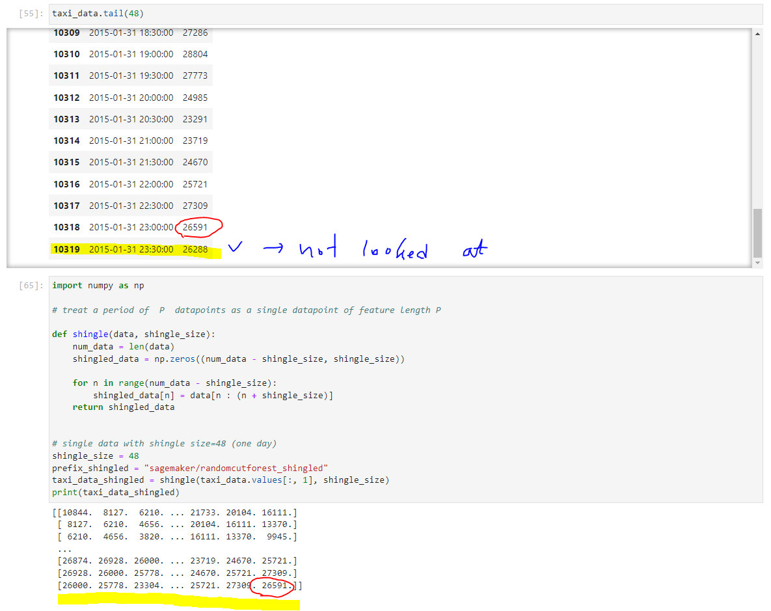Screen dimensions: 771x611
Task: Click the timestamp 2015-01-31 20:00:00
Action: coord(129,97)
